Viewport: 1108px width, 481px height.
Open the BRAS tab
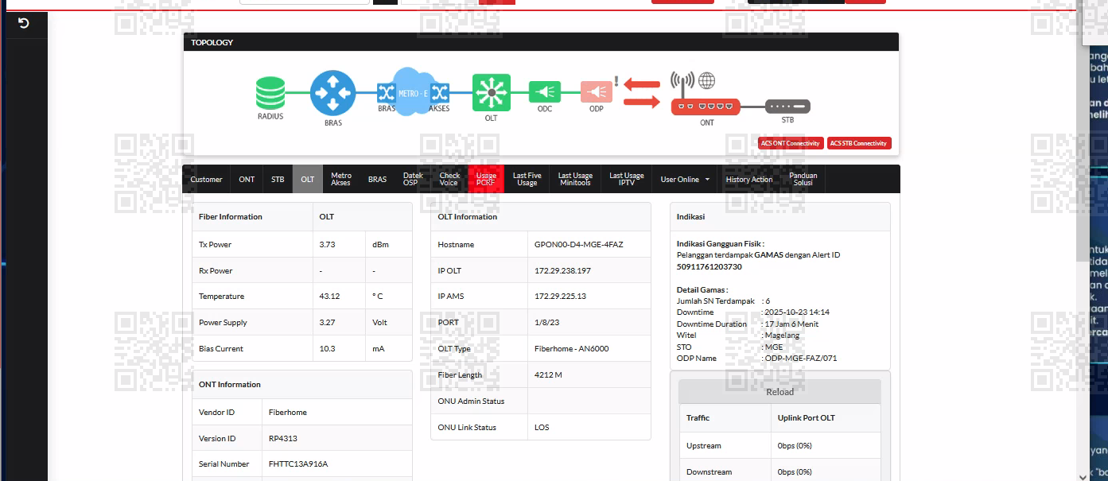tap(377, 179)
